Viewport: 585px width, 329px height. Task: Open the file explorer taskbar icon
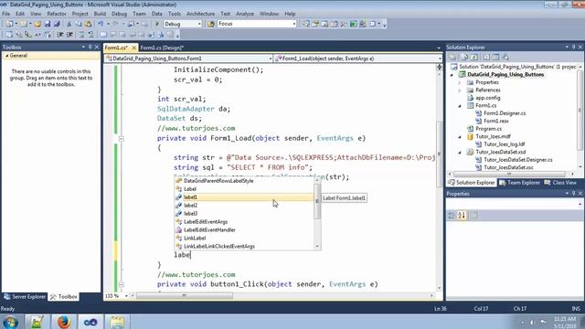117,322
